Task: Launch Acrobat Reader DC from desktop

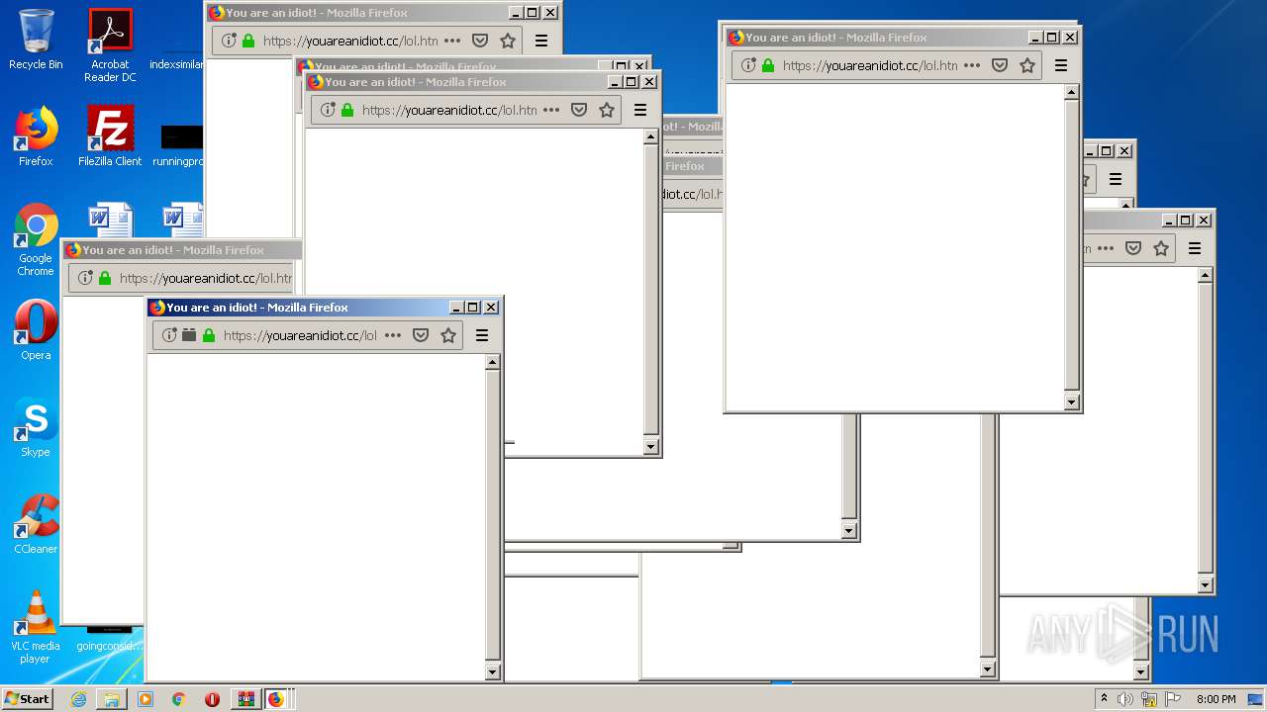Action: [110, 45]
